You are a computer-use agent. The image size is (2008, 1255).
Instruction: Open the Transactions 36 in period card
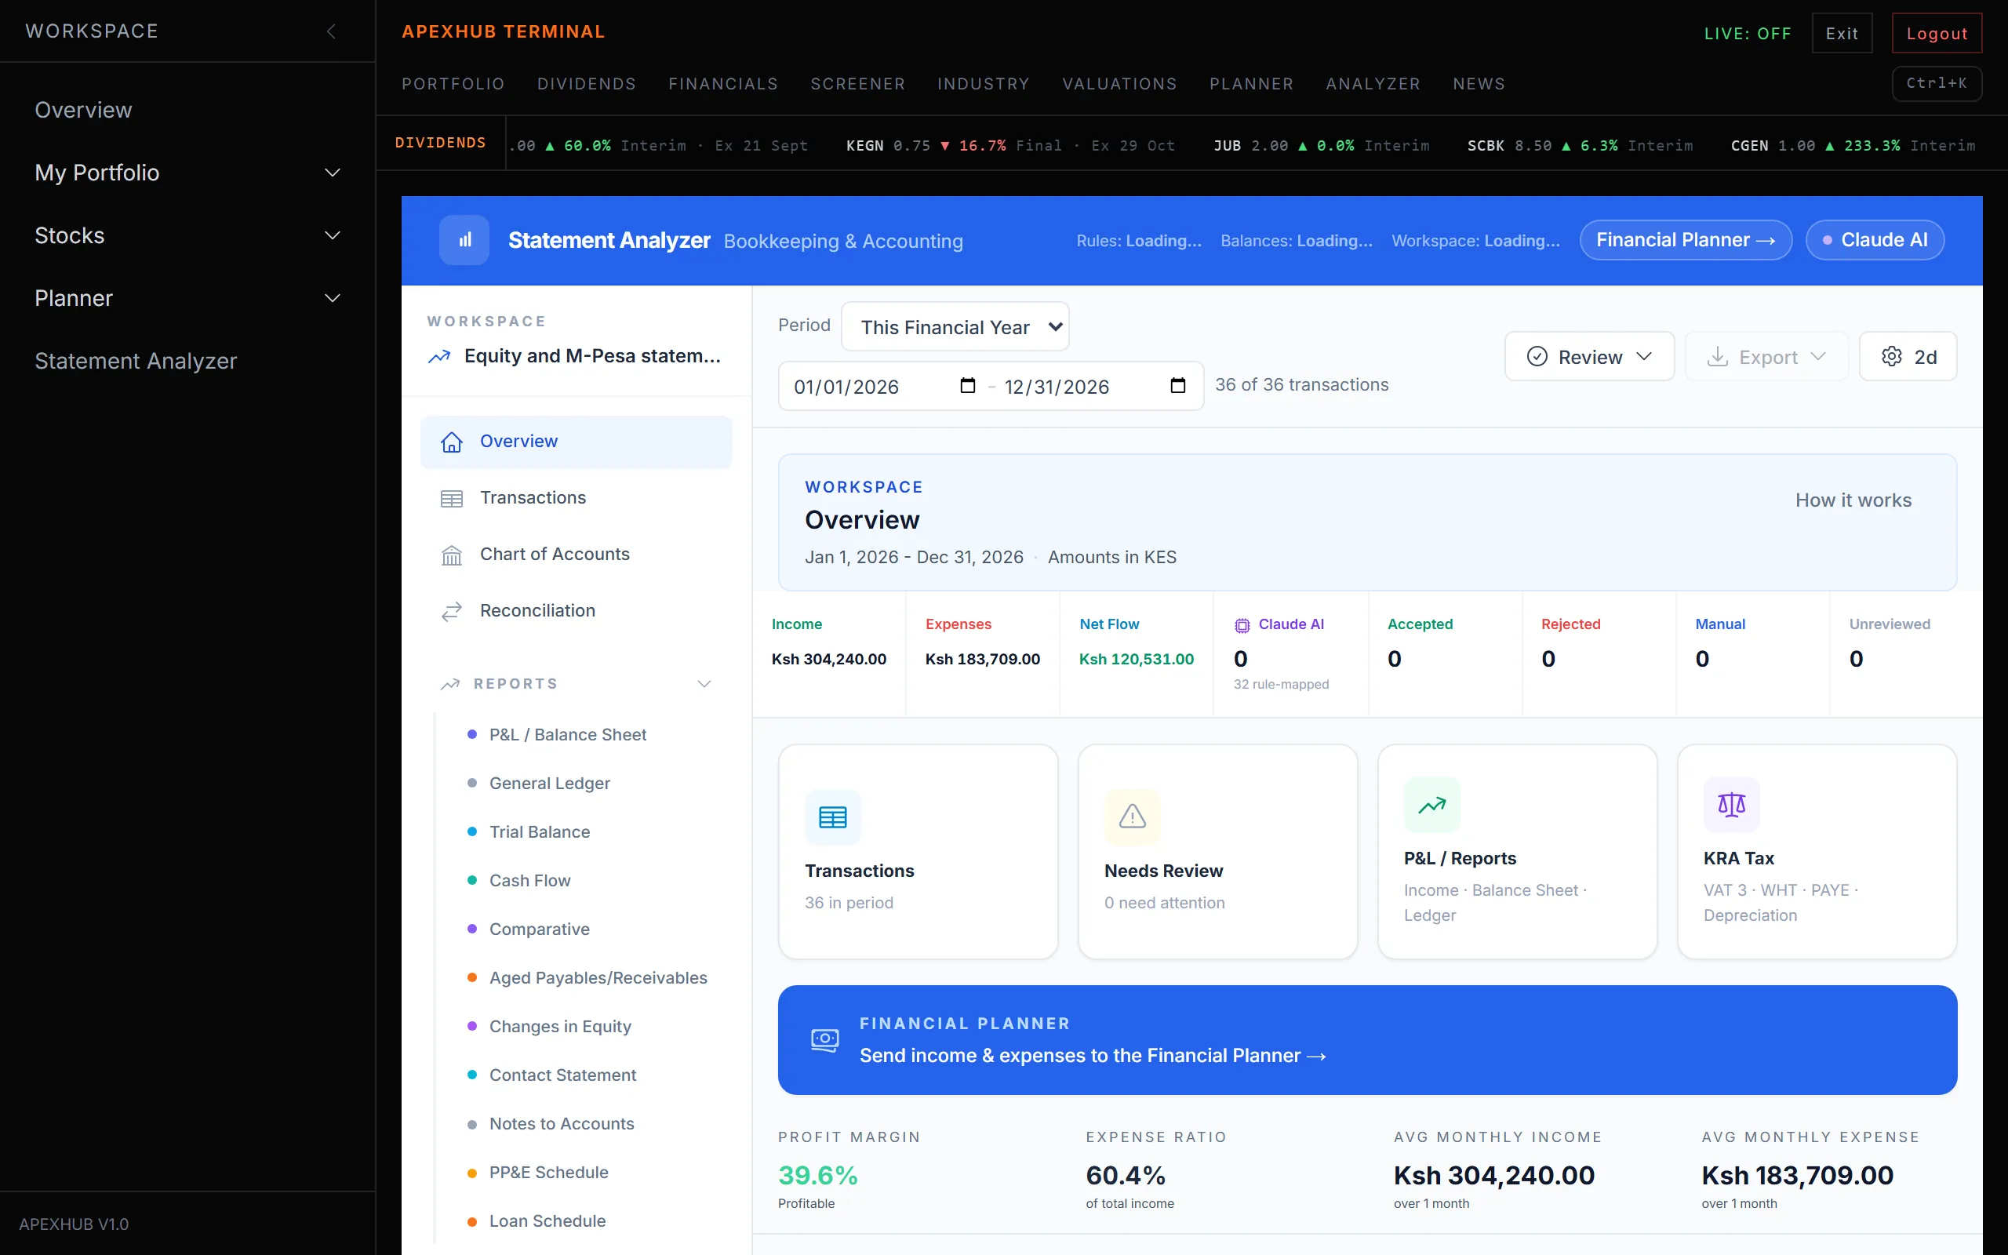918,852
